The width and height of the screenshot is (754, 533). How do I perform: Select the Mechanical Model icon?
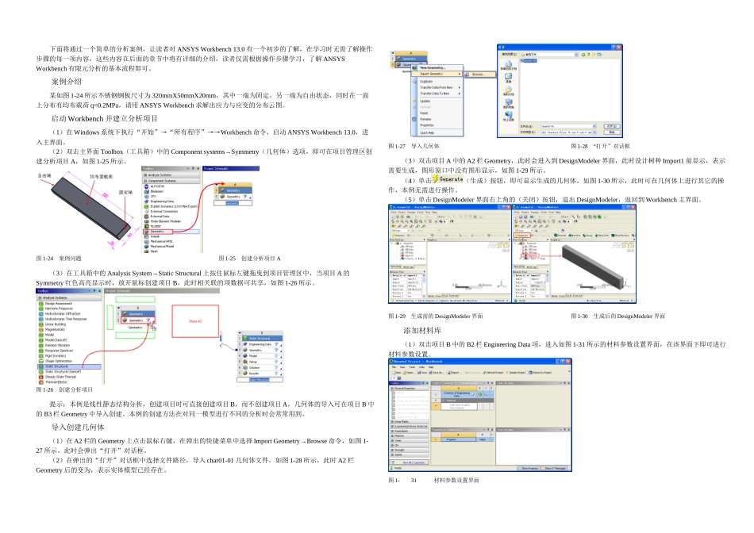pos(147,247)
